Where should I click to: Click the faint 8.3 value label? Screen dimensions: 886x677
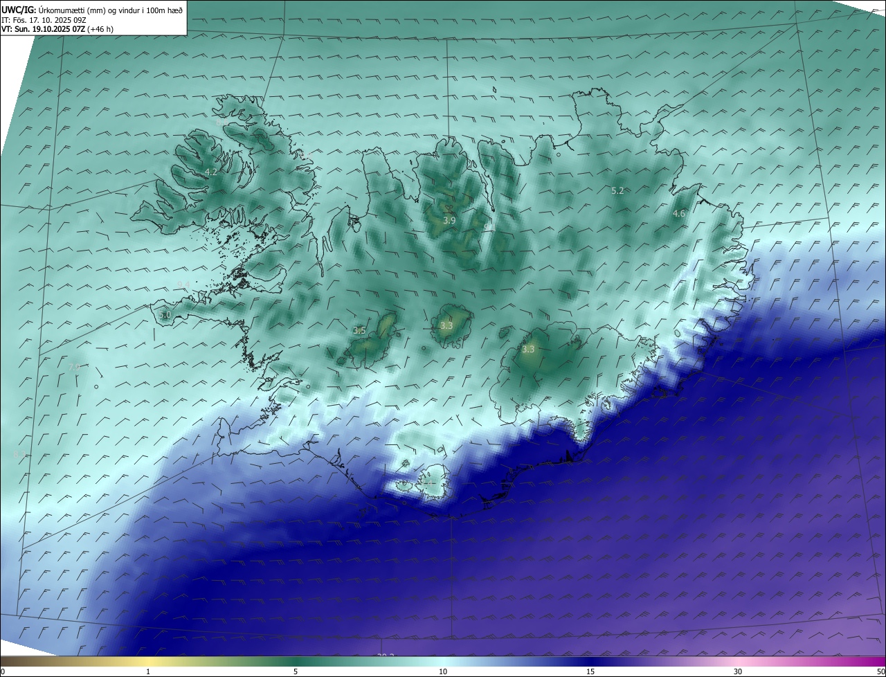pos(19,454)
